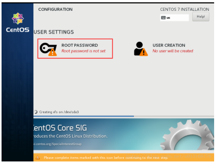Open the User Creation person icon
This screenshot has width=218, height=163.
tap(141, 49)
